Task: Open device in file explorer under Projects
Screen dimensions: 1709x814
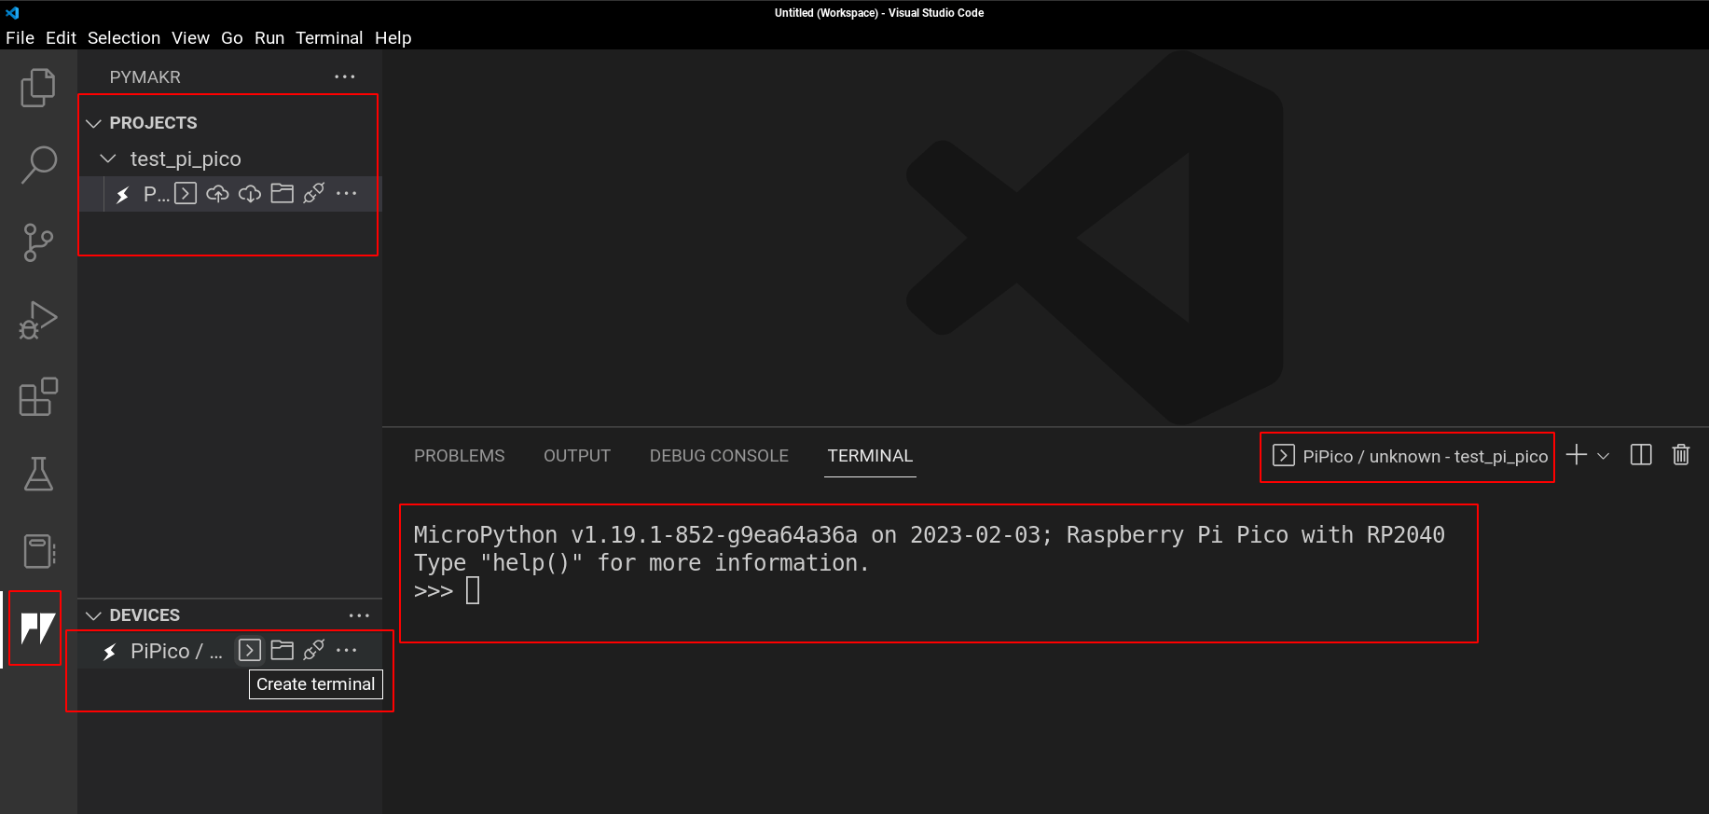Action: (282, 193)
